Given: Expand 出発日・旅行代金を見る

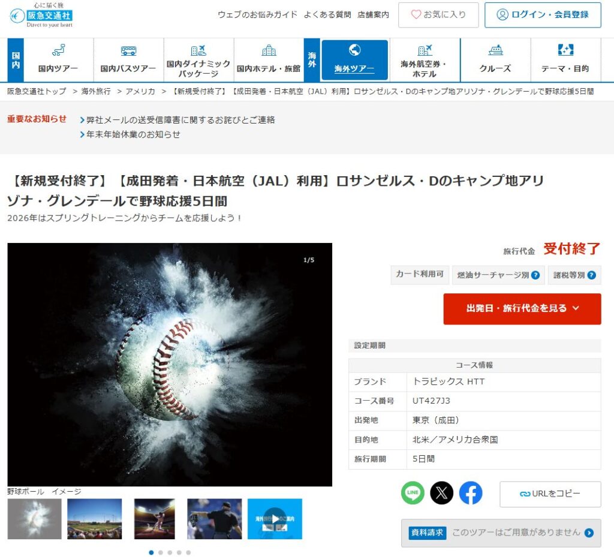Looking at the screenshot, I should 522,308.
